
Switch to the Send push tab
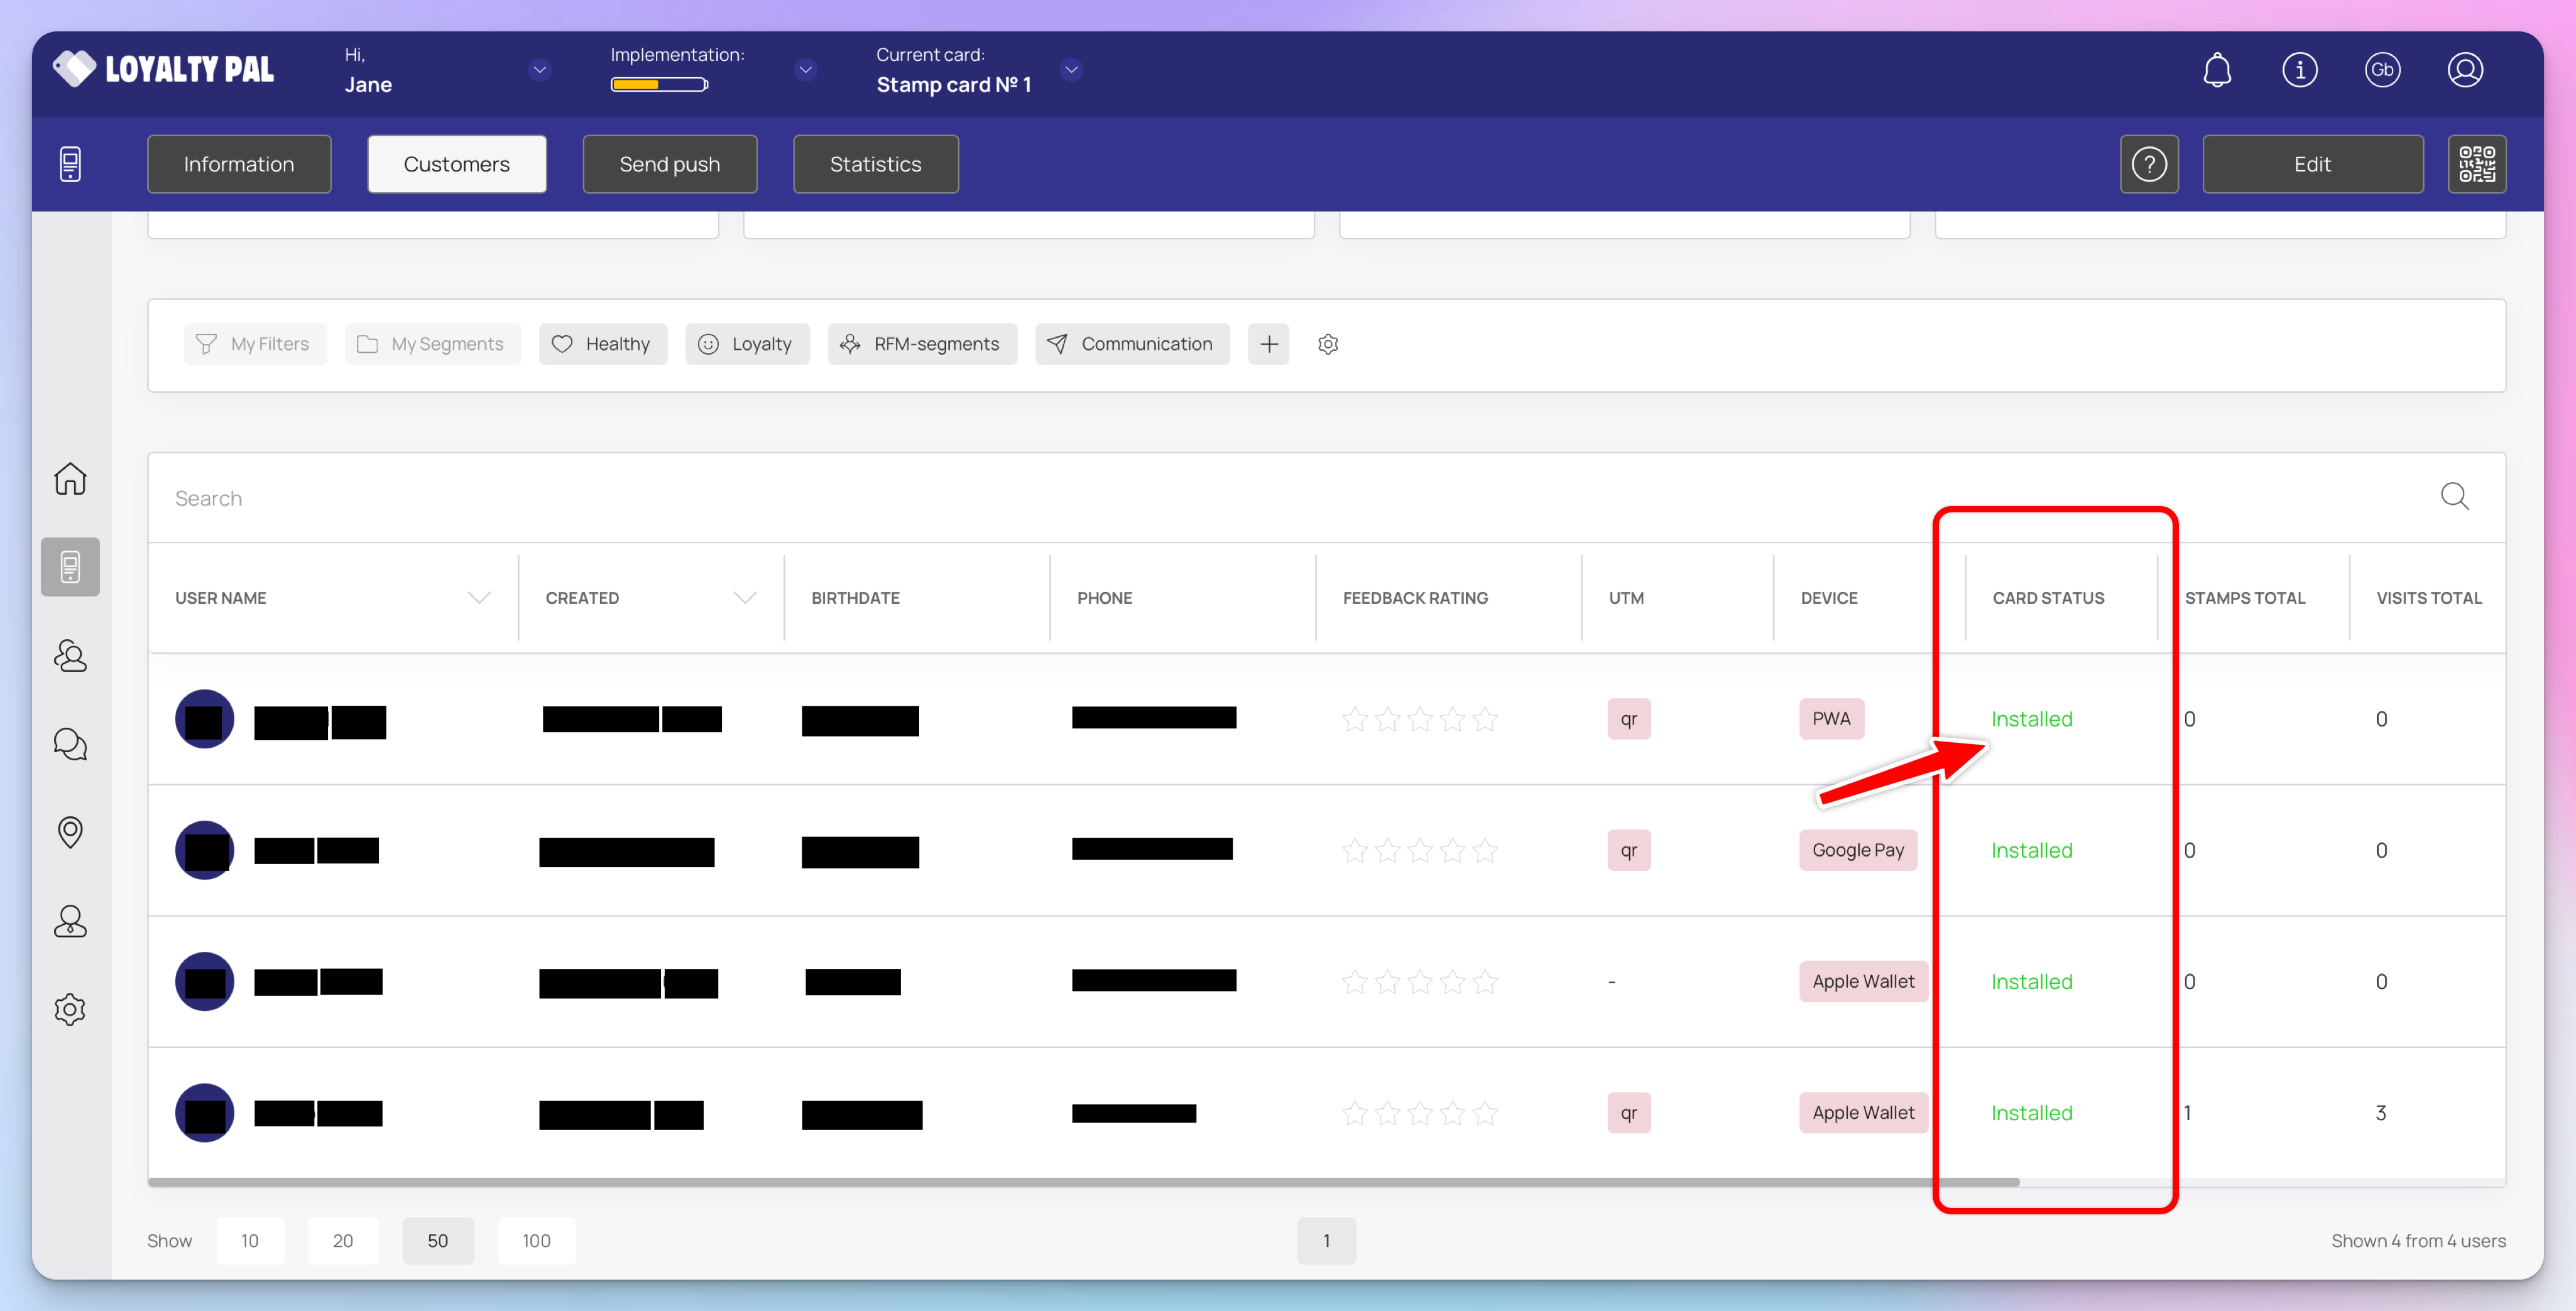669,164
